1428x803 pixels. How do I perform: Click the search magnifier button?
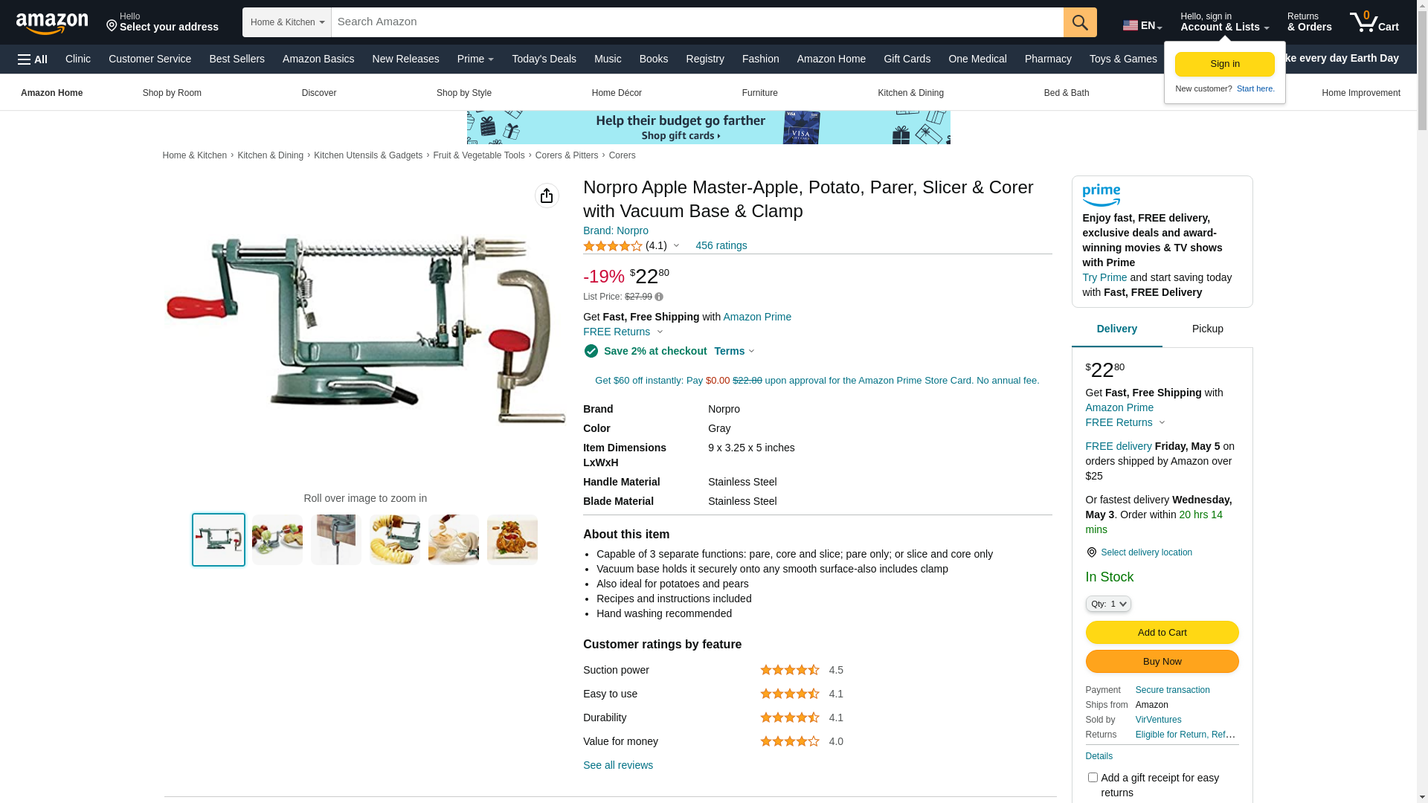(1080, 22)
